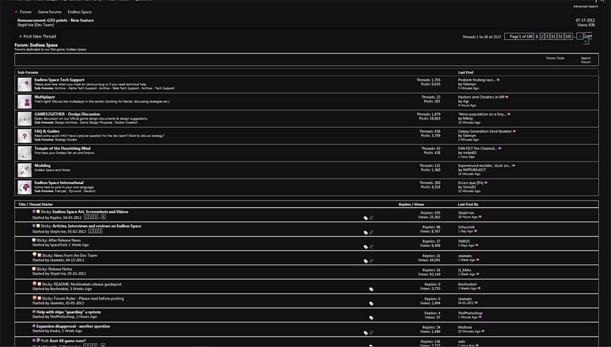Open the Advanced Search link

click(585, 6)
